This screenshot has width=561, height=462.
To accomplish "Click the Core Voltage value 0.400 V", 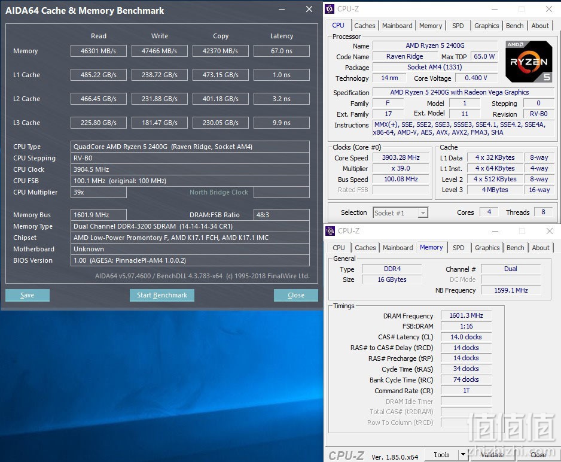I will coord(476,78).
